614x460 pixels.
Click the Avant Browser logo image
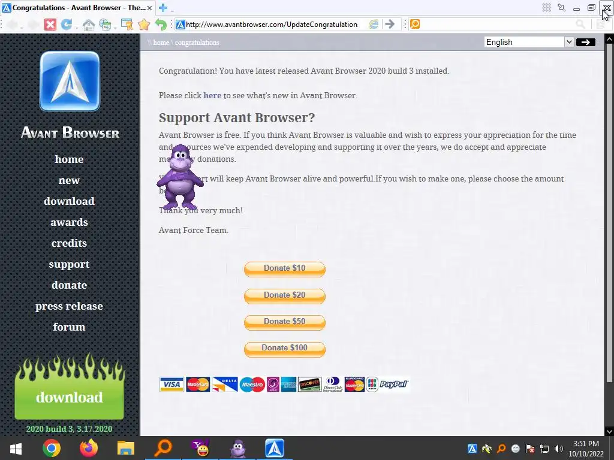70,81
